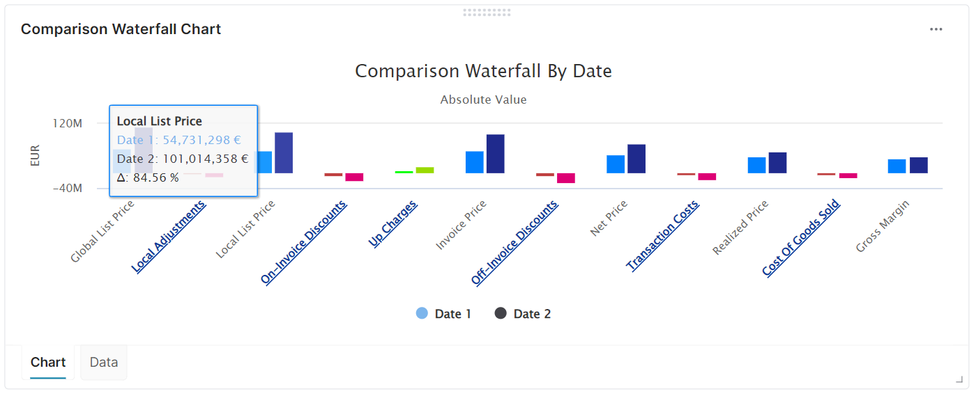This screenshot has height=396, width=976.
Task: Open Cost Of Goods Sold link
Action: pyautogui.click(x=801, y=238)
